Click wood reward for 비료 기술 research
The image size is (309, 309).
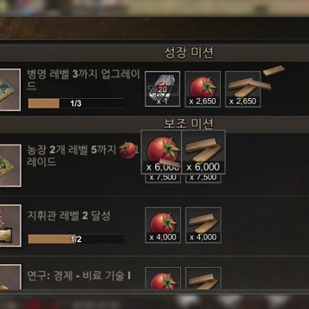203,278
